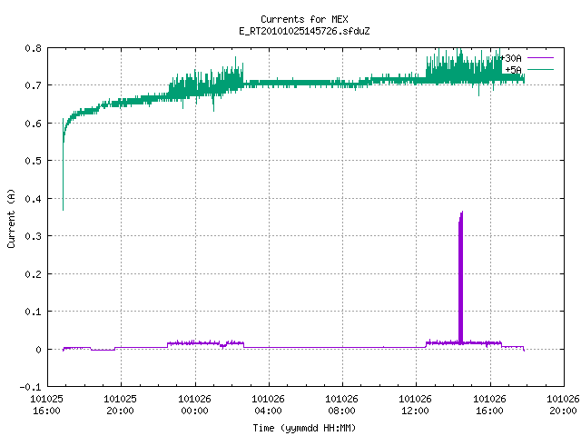This screenshot has height=436, width=581.
Task: Click the 0.3 y-axis tick label
Action: (x=33, y=236)
